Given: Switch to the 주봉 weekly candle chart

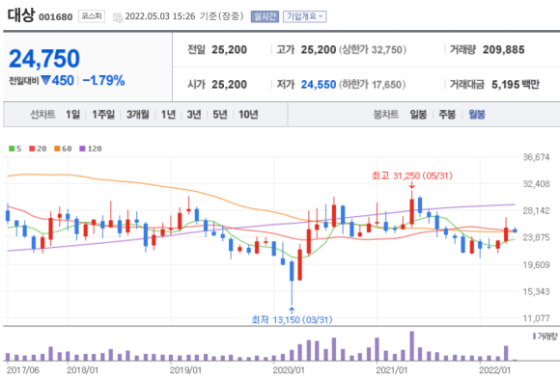Looking at the screenshot, I should tap(447, 115).
